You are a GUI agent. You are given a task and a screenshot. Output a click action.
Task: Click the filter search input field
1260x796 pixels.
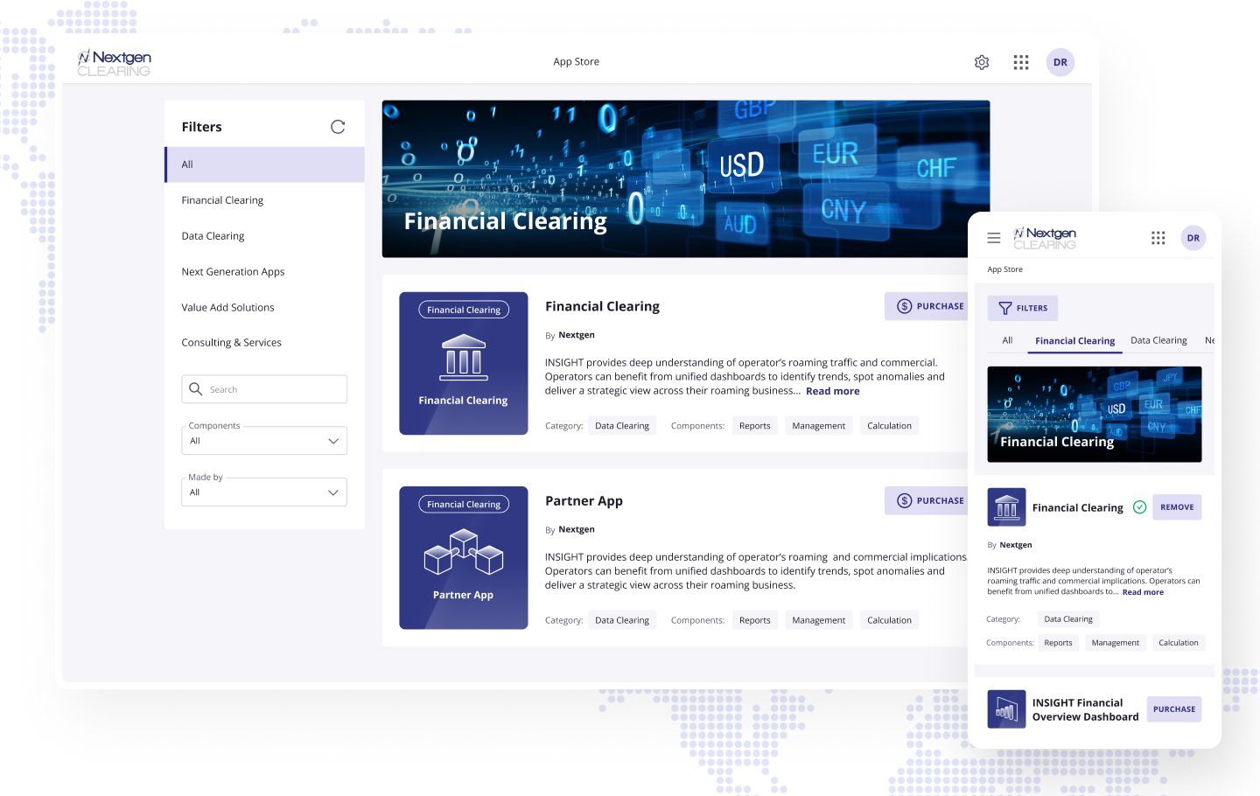(x=264, y=389)
